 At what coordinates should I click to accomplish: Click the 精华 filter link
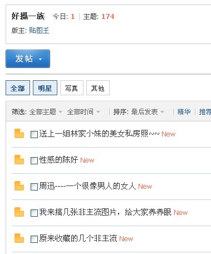pos(184,112)
